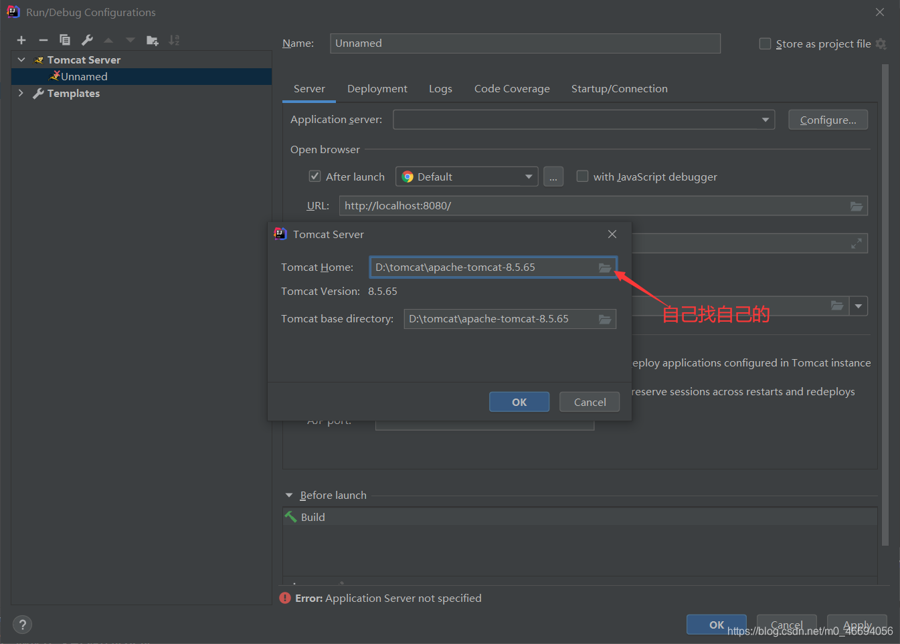Screen dimensions: 900x644
Task: Collapse Before launch section
Action: point(289,495)
